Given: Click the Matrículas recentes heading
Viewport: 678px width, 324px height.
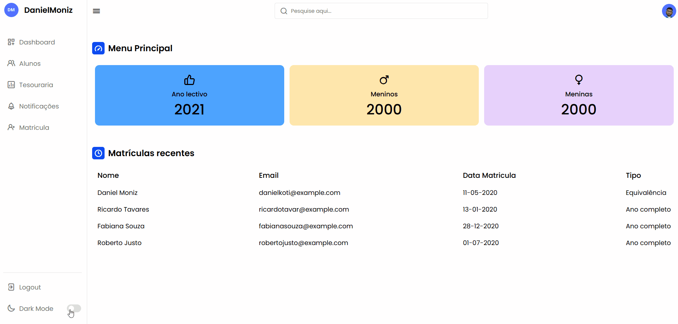Looking at the screenshot, I should pos(151,153).
